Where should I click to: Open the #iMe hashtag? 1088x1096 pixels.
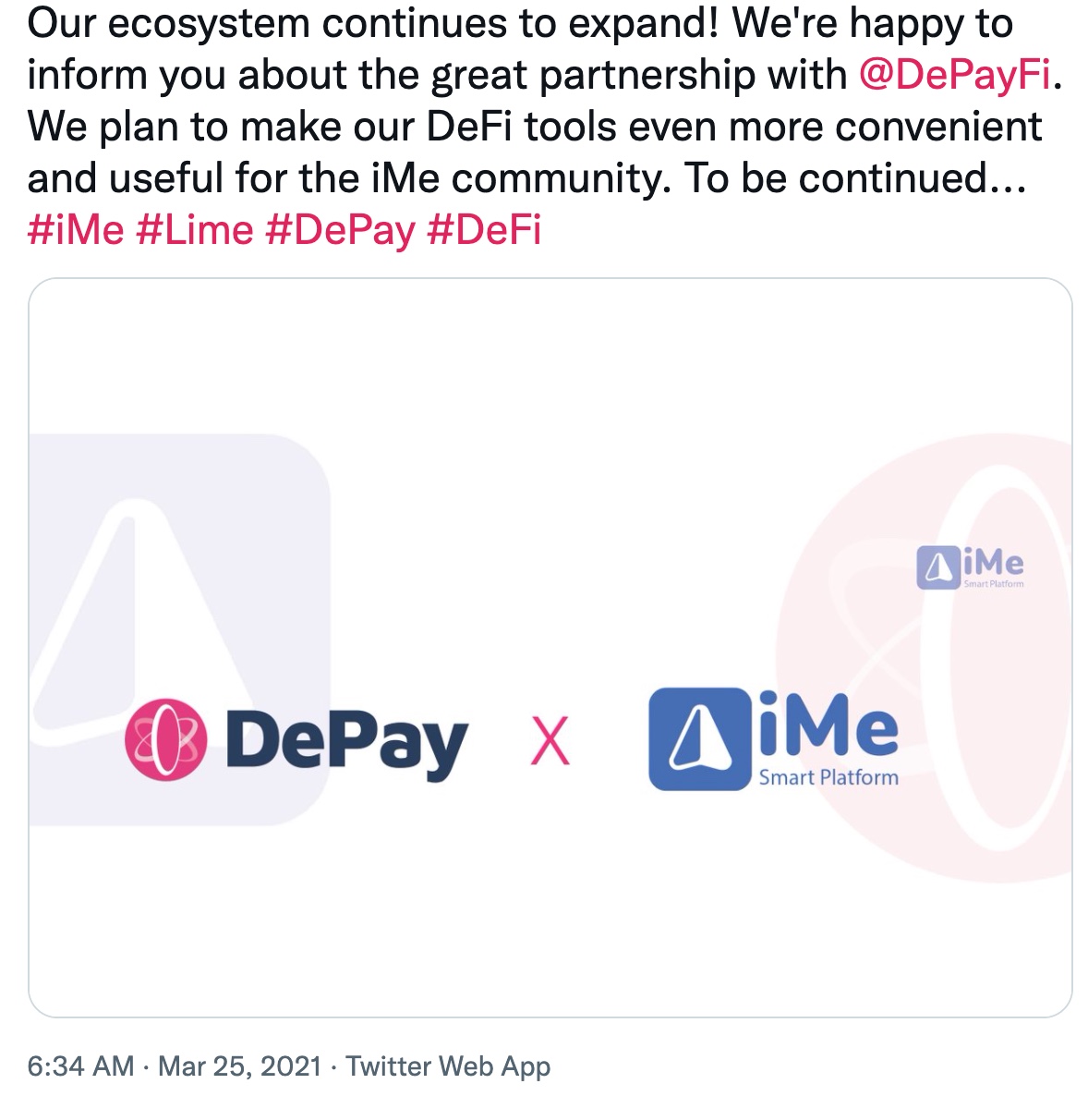[x=76, y=230]
